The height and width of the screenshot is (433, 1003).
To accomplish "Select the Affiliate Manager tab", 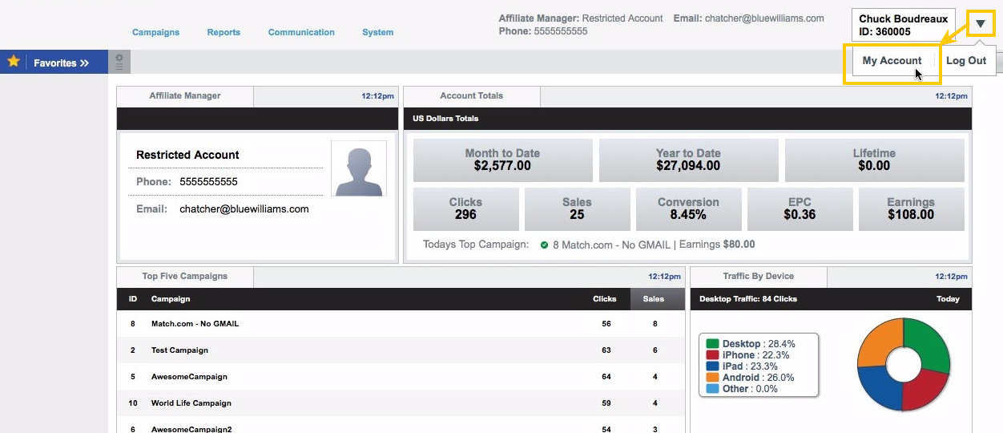I will click(185, 96).
